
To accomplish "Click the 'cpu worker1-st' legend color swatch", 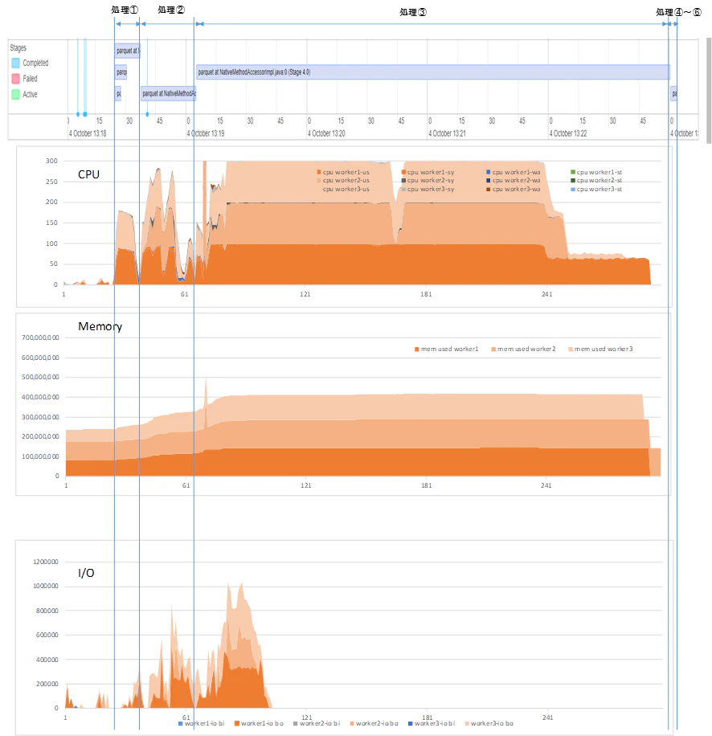I will point(573,172).
